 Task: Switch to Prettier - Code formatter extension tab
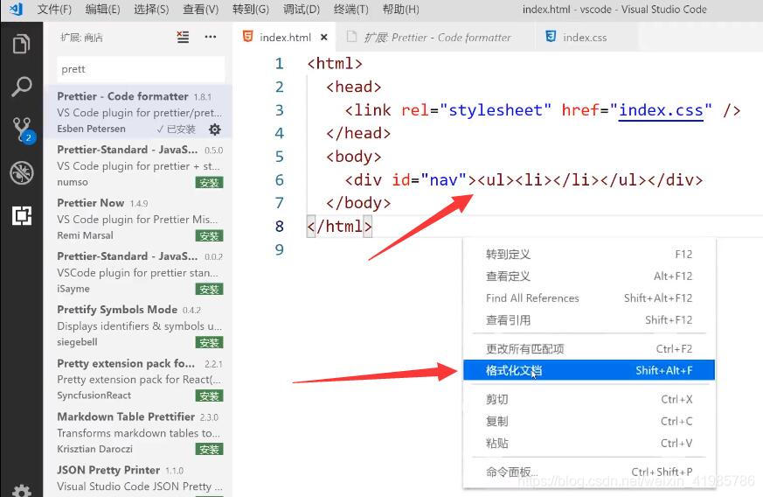[x=436, y=37]
